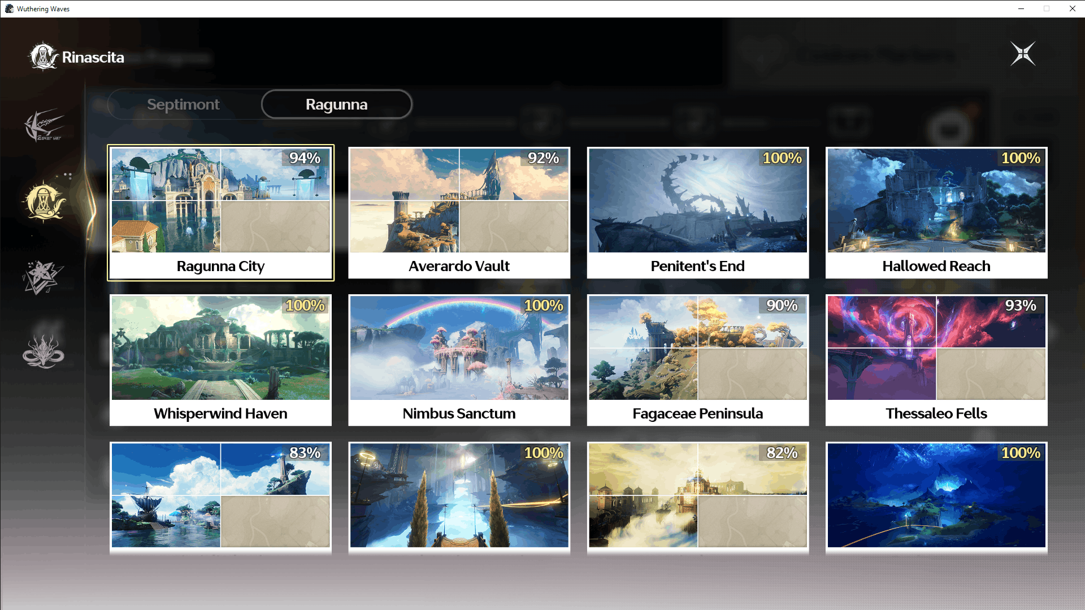Click the Averardo Vault label
The height and width of the screenshot is (610, 1085).
pyautogui.click(x=459, y=266)
